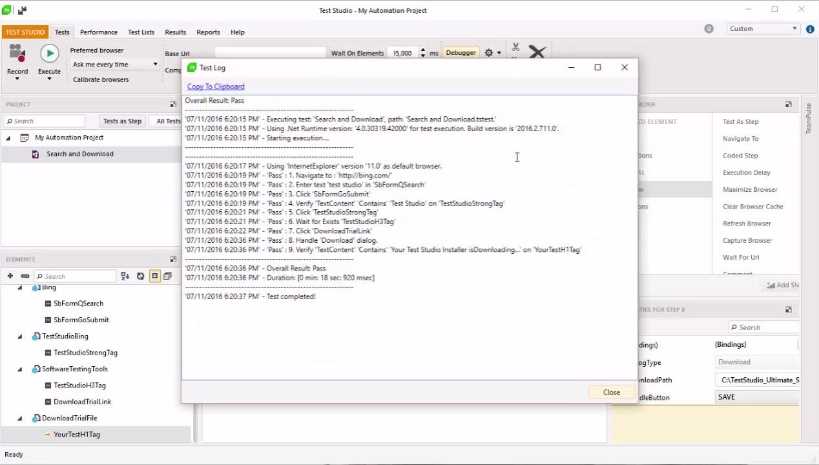The width and height of the screenshot is (819, 465).
Task: Open the Preferred browser 'Ask me every time' dropdown
Action: [114, 64]
